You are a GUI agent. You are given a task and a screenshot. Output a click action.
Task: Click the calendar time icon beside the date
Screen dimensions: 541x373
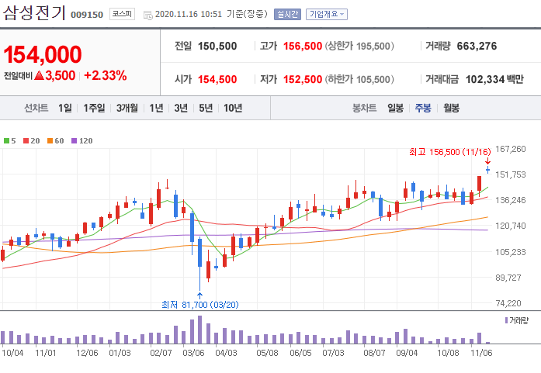147,16
